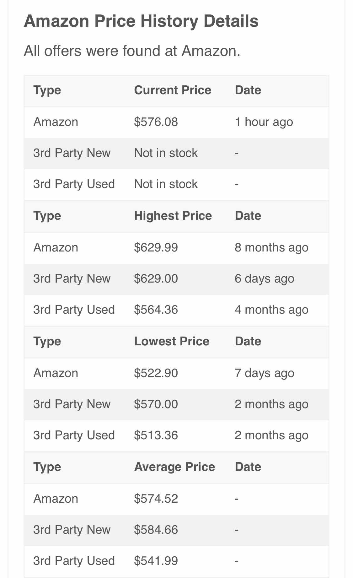The width and height of the screenshot is (353, 578).
Task: Select the Amazon highest price $629.99
Action: pos(156,248)
